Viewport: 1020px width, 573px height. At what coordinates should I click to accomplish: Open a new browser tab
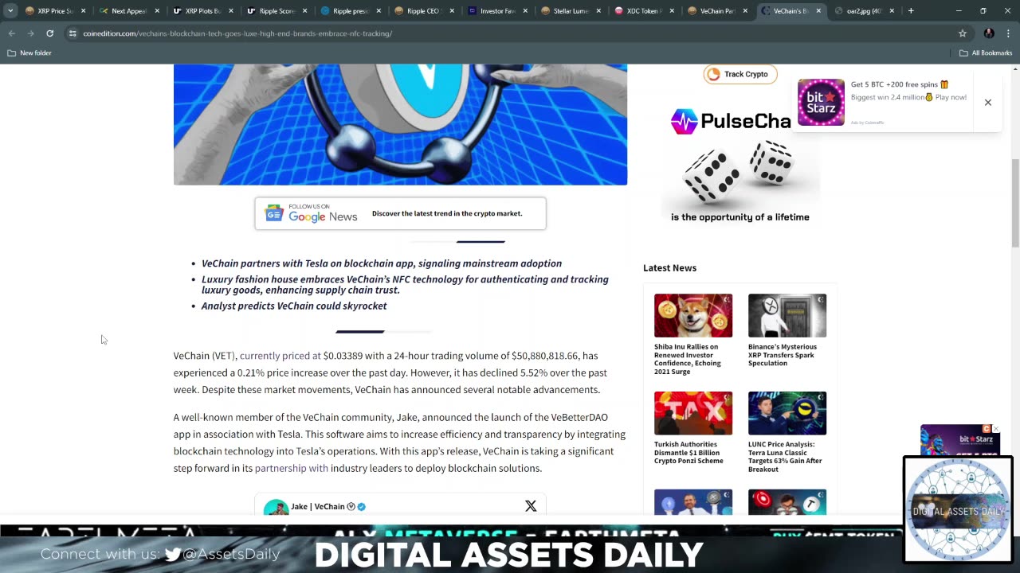pos(911,11)
